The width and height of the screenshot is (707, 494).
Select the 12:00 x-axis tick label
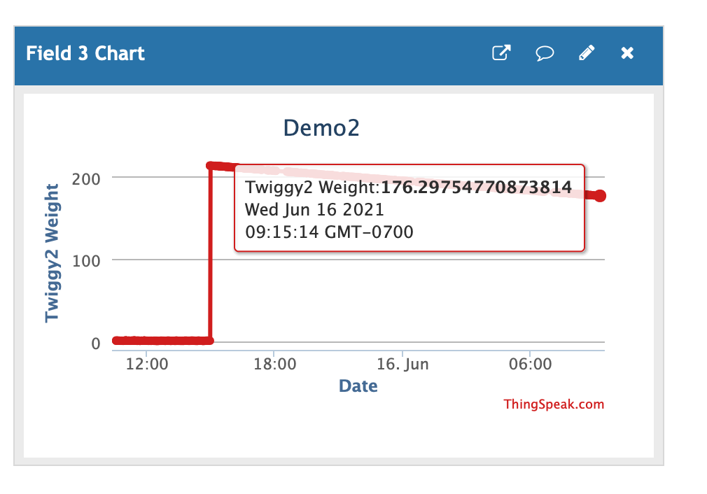coord(145,365)
